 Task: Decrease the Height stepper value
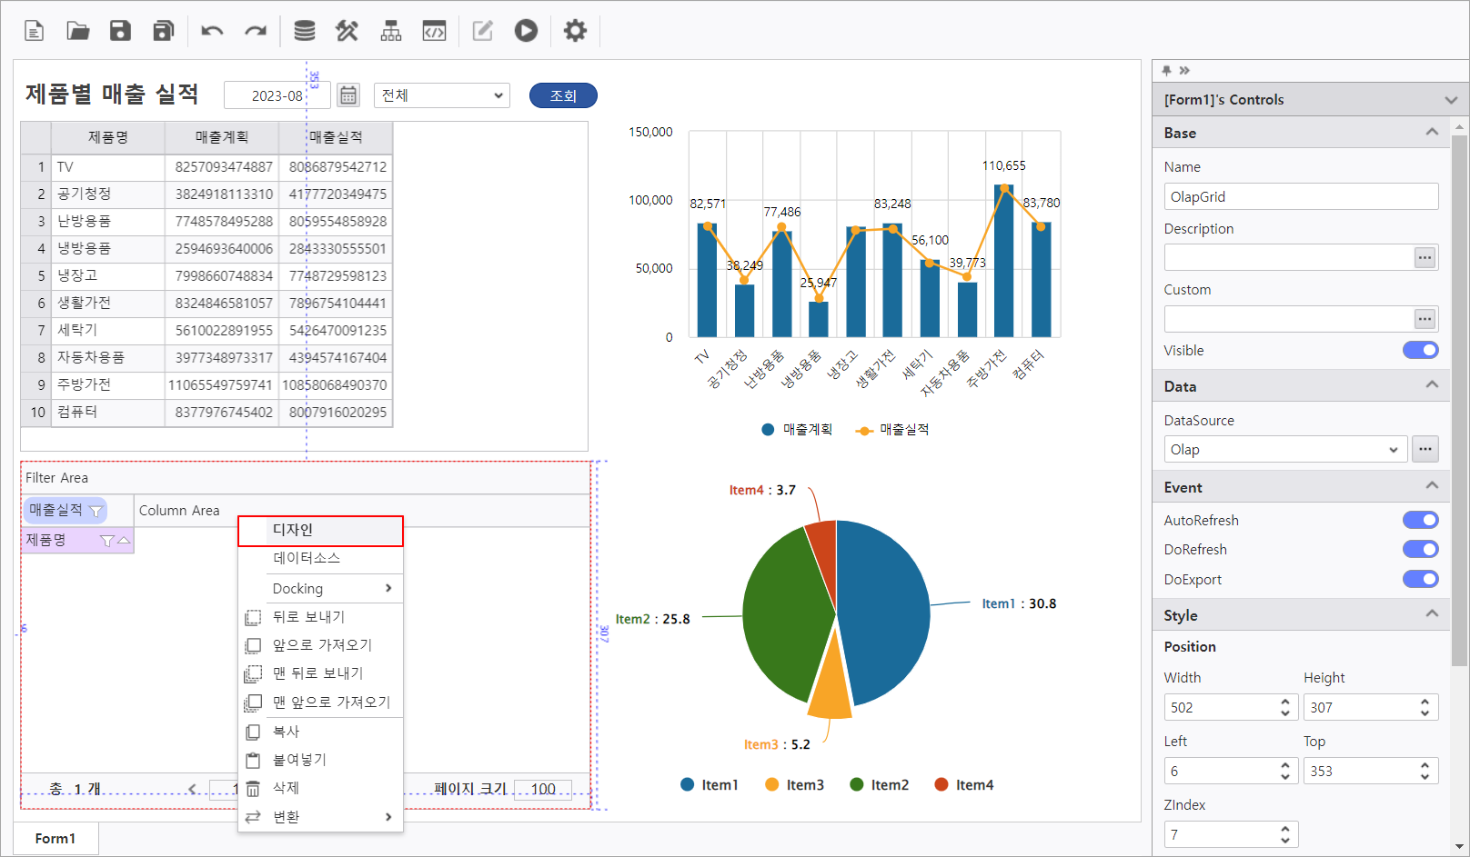coord(1425,713)
